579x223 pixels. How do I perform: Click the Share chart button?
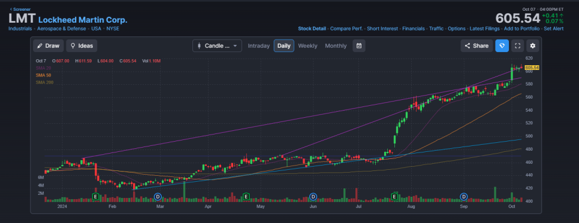pos(477,45)
